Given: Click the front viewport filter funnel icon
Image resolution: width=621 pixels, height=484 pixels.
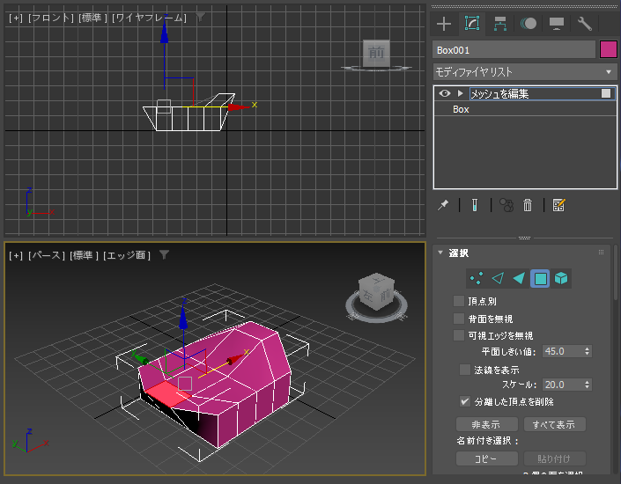Looking at the screenshot, I should click(201, 17).
